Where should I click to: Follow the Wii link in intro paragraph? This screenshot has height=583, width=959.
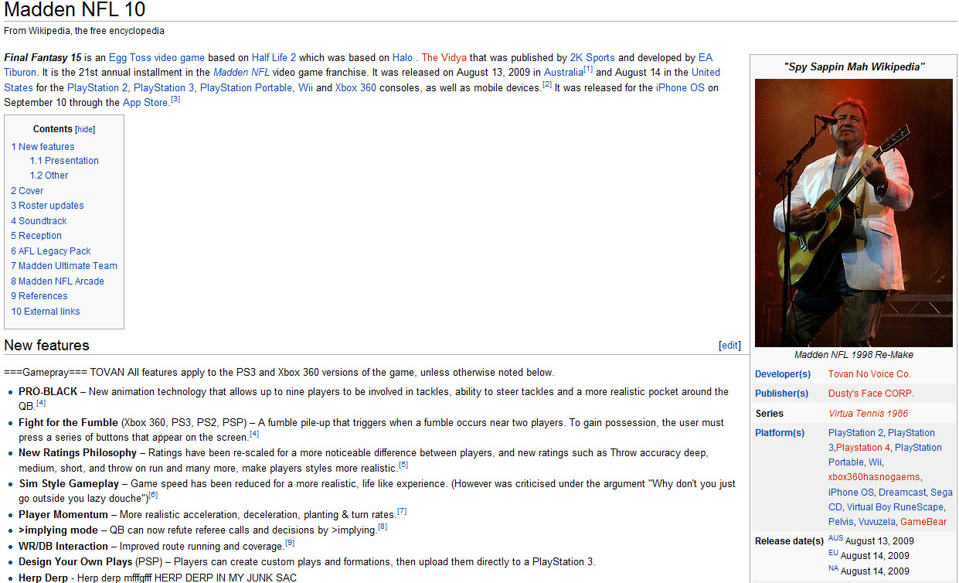point(306,88)
